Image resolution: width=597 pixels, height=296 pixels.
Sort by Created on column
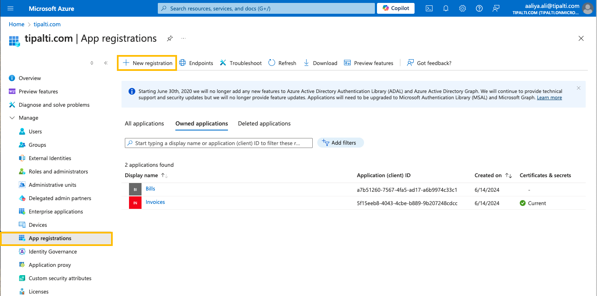click(x=508, y=176)
